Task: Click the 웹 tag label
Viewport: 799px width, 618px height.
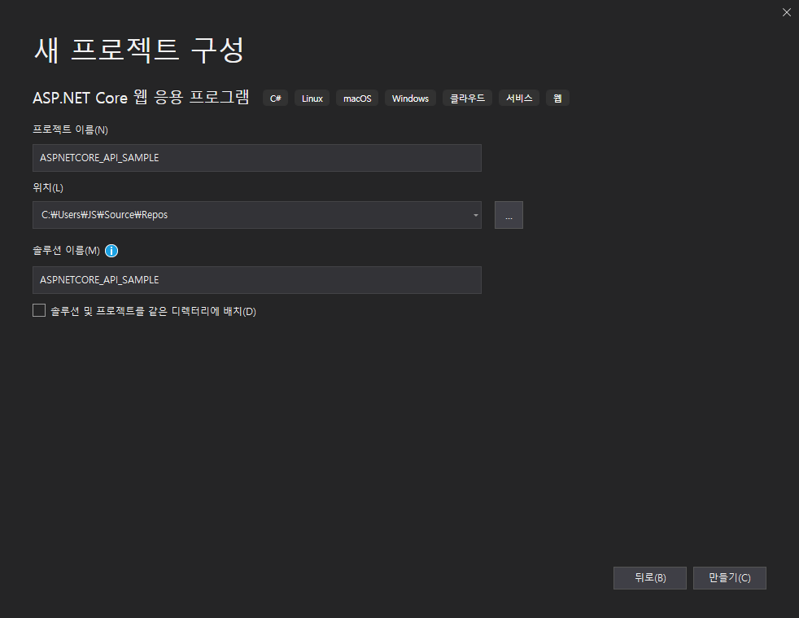Action: [557, 98]
